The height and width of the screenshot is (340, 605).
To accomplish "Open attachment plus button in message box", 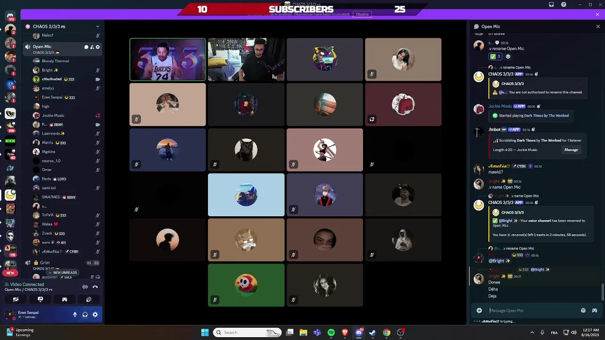I will pos(479,310).
